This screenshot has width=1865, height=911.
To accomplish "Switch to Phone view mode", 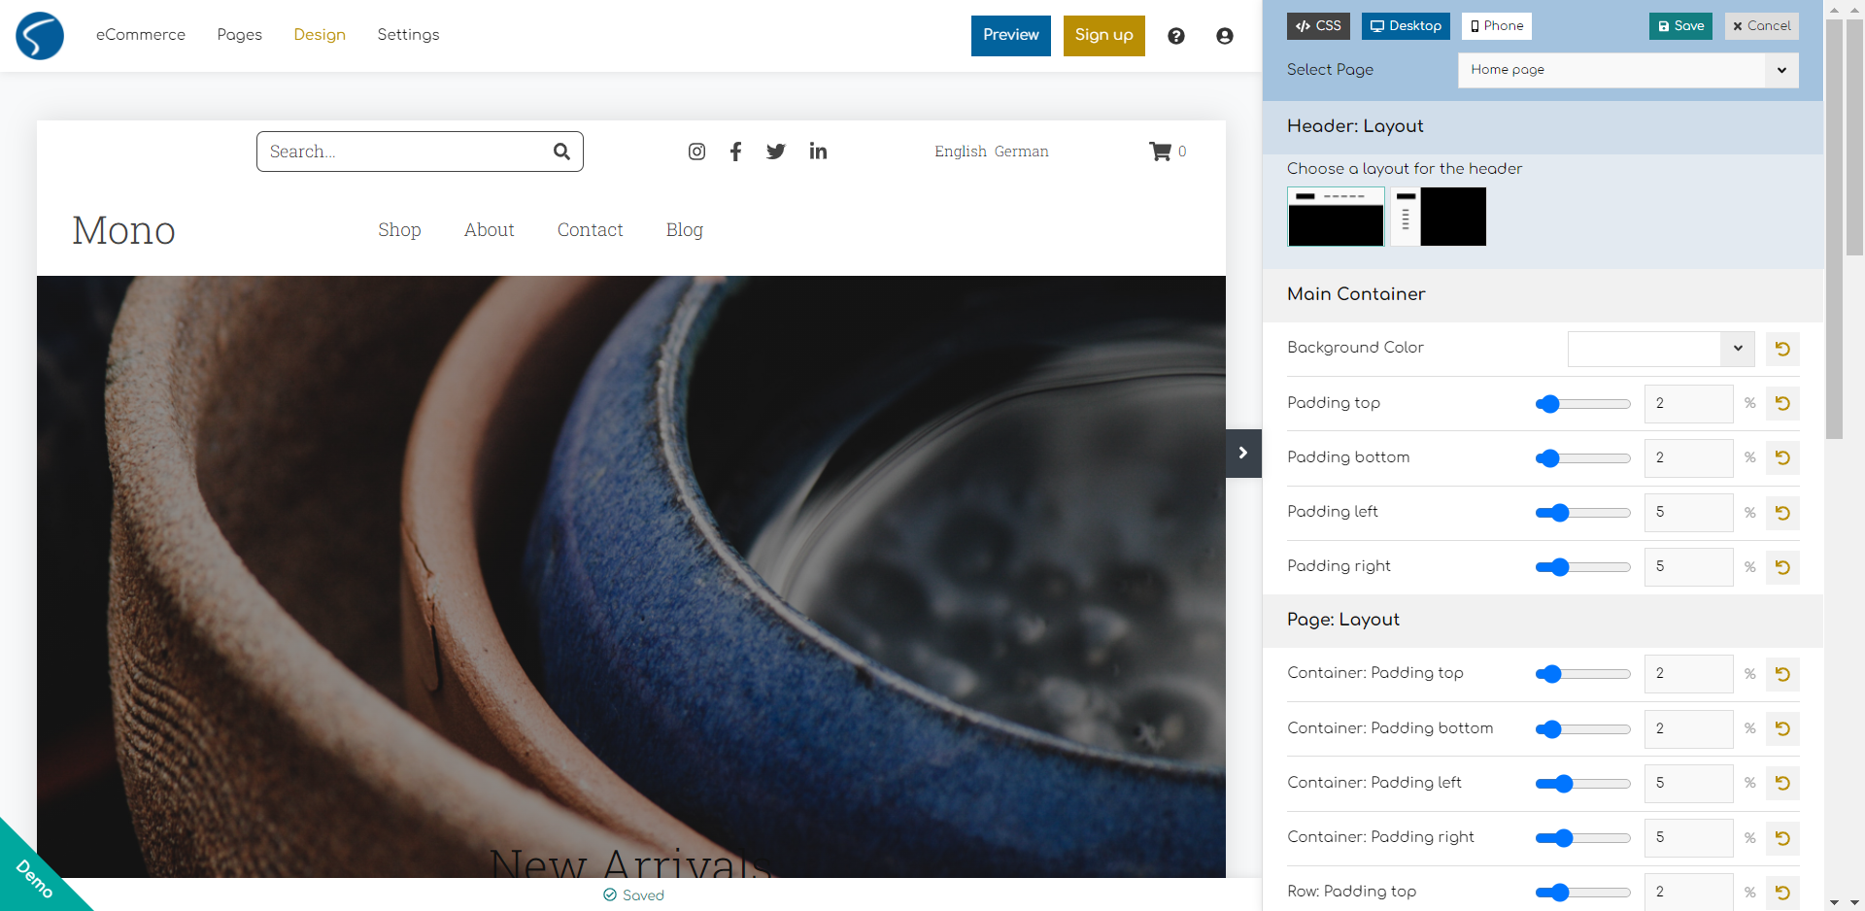I will click(x=1497, y=26).
